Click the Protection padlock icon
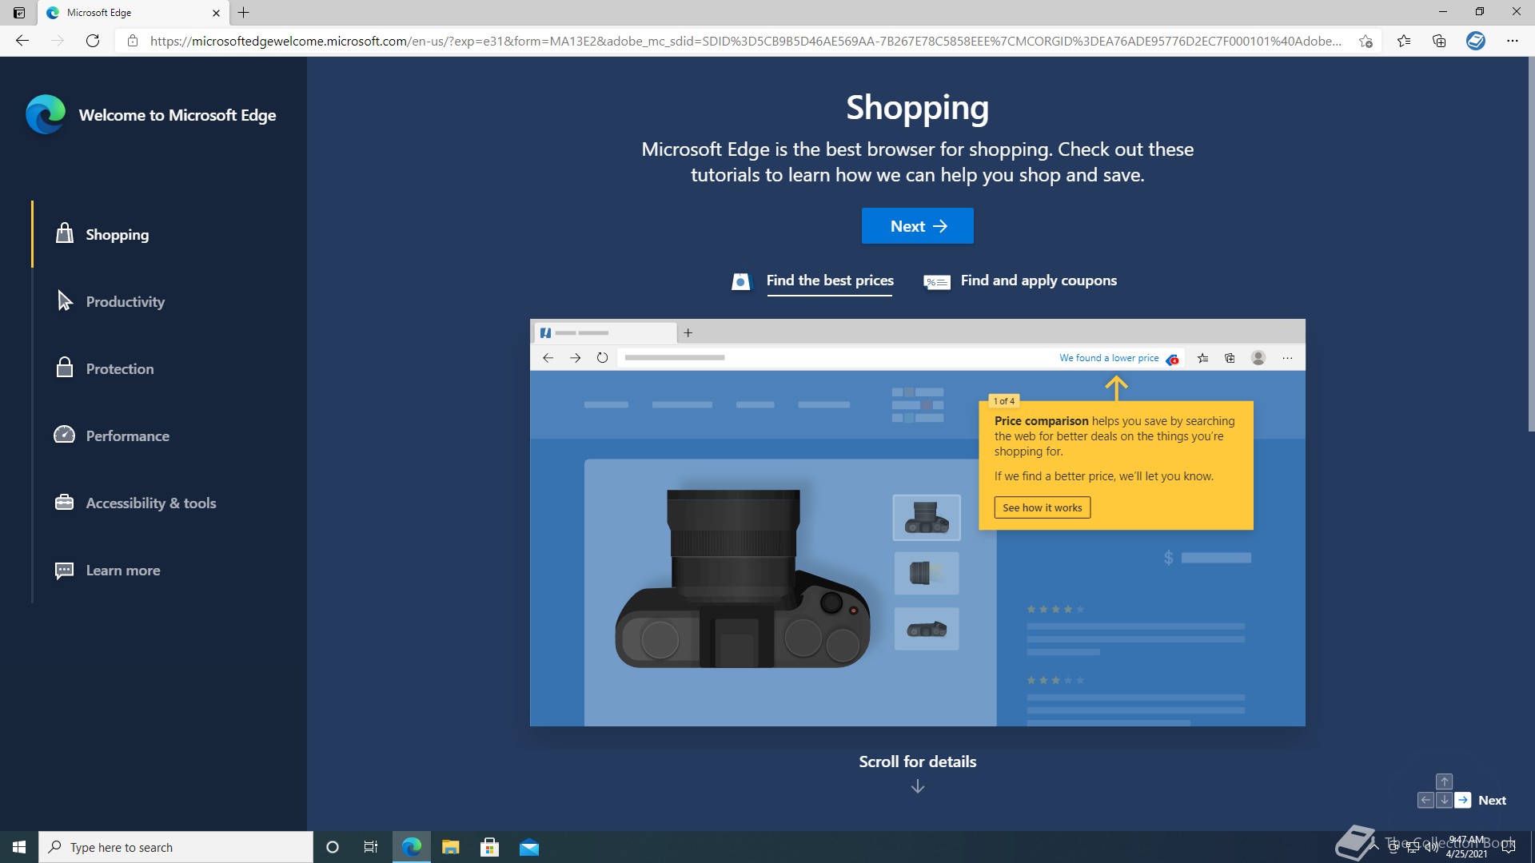The image size is (1535, 863). (65, 368)
